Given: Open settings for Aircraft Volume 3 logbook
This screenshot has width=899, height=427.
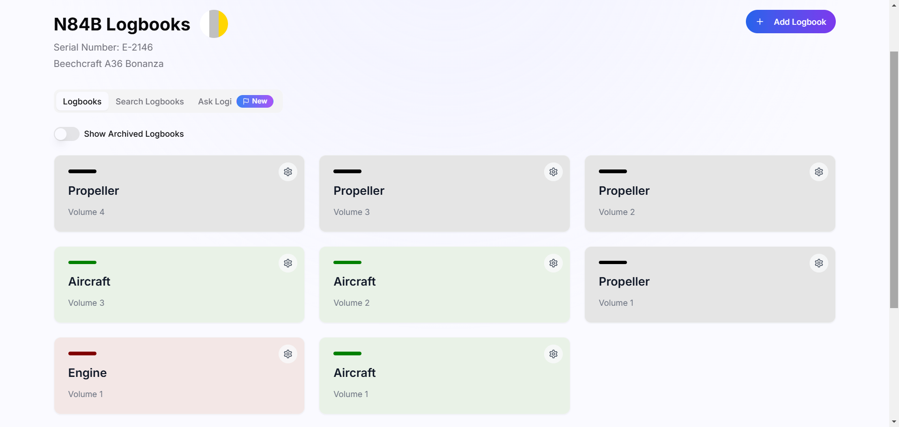Looking at the screenshot, I should [287, 263].
